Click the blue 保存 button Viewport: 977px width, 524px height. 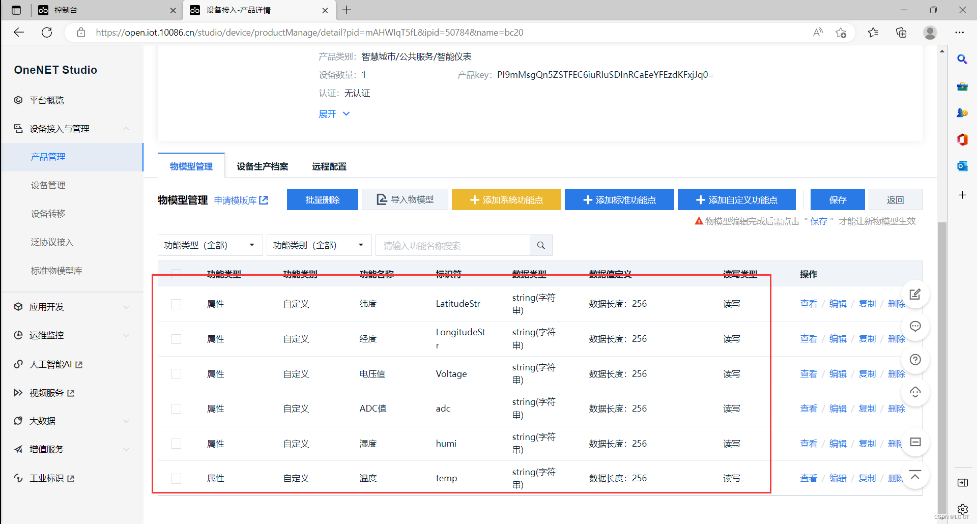pos(838,200)
